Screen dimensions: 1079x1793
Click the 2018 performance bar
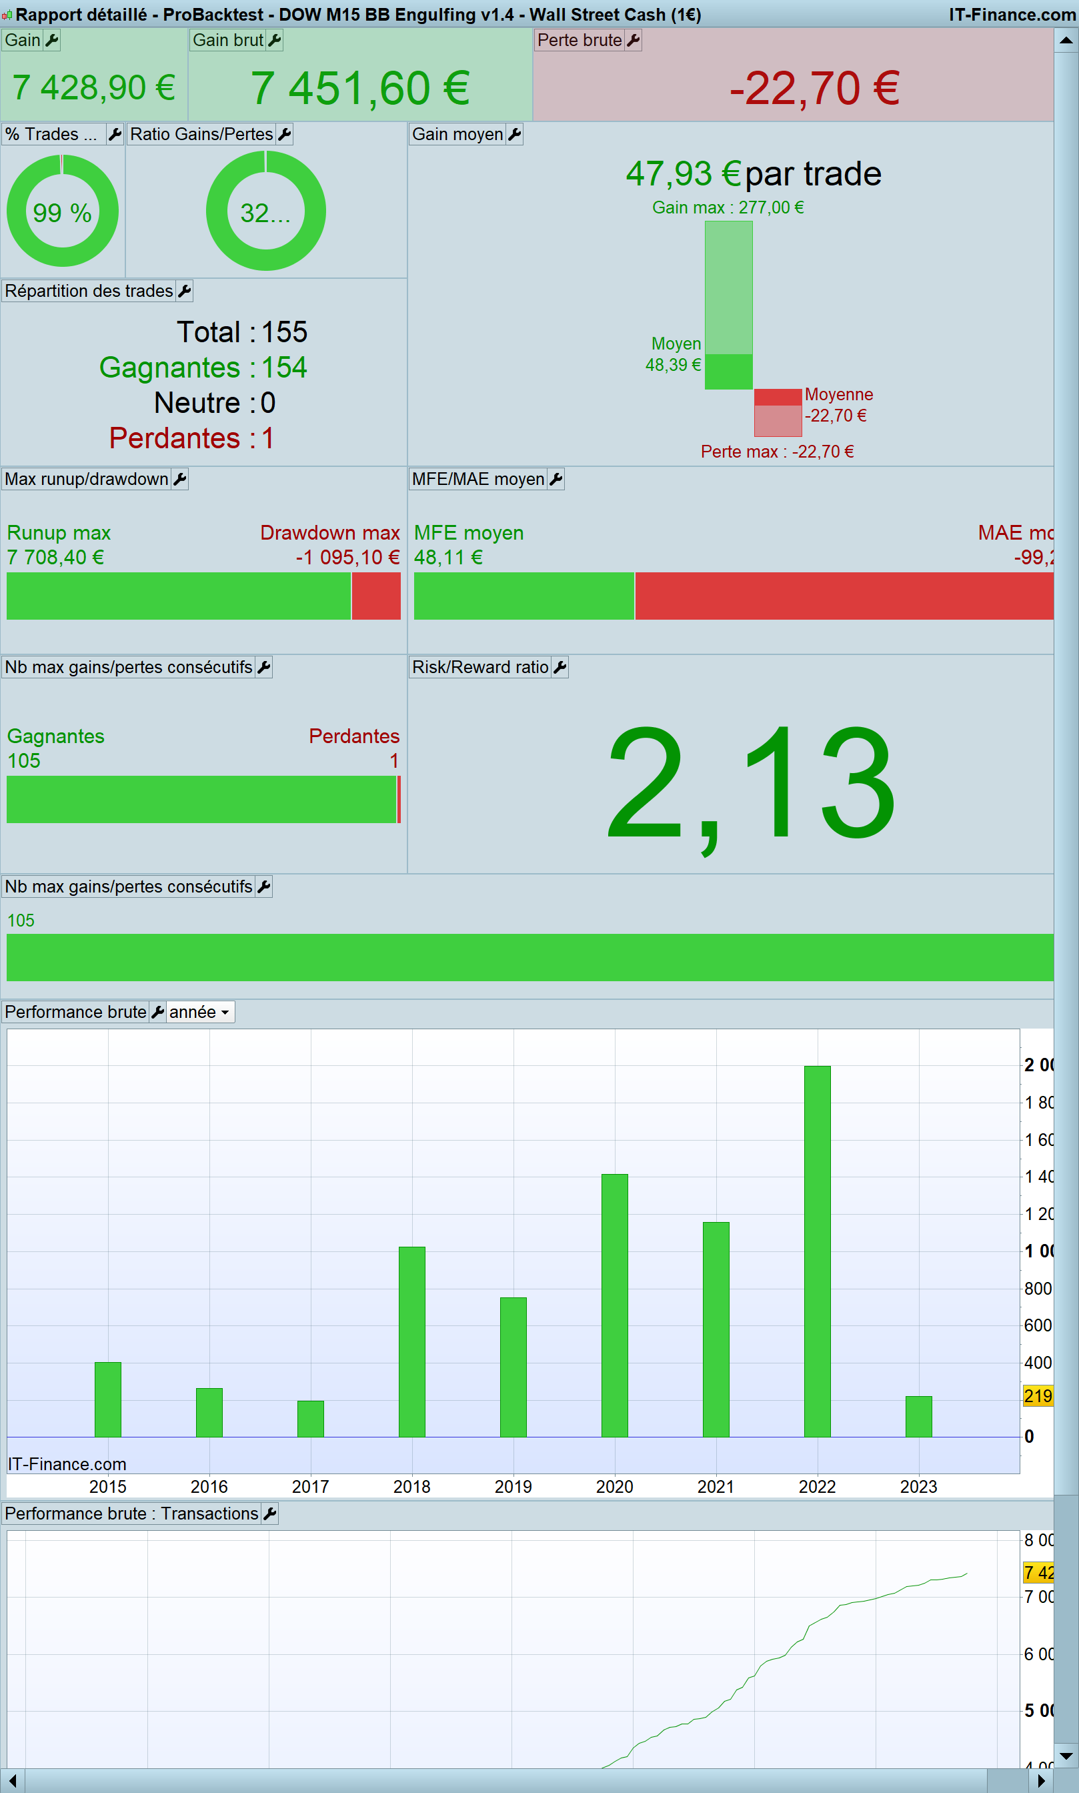click(x=411, y=1341)
